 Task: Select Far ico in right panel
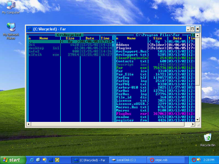pyautogui.click(x=155, y=71)
